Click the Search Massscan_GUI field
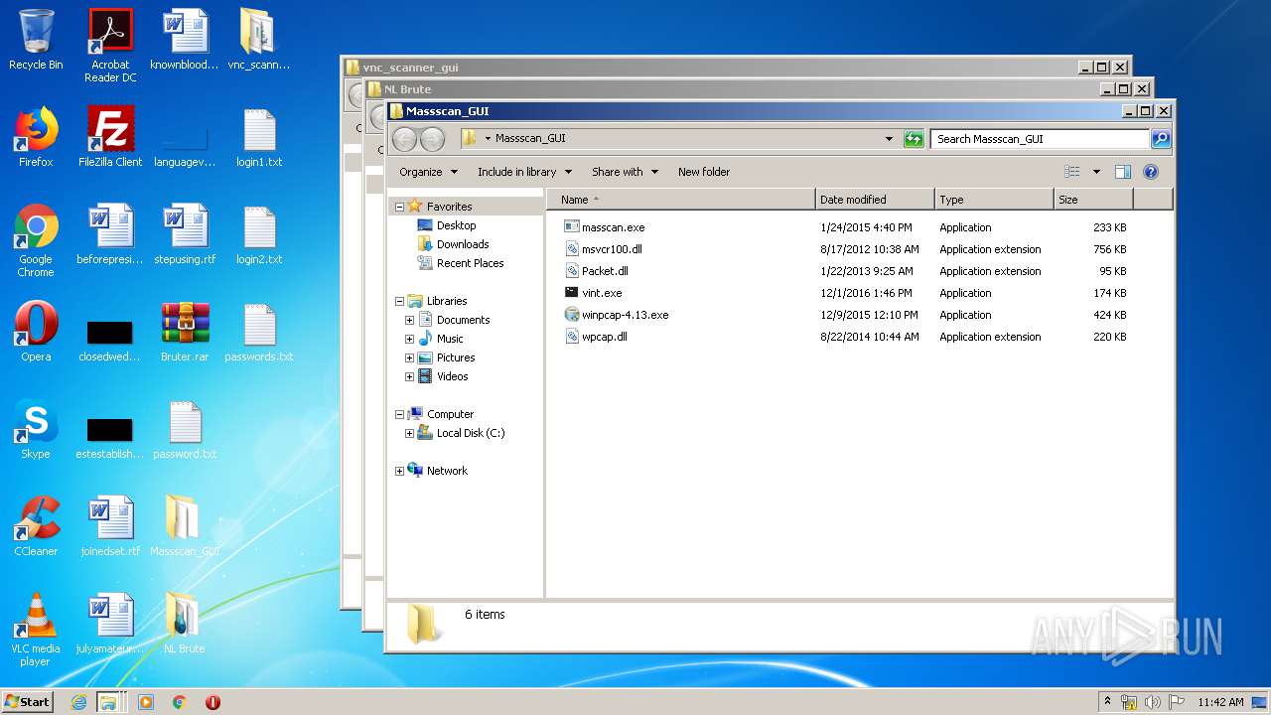Screen dimensions: 1271x715 click(x=1040, y=139)
